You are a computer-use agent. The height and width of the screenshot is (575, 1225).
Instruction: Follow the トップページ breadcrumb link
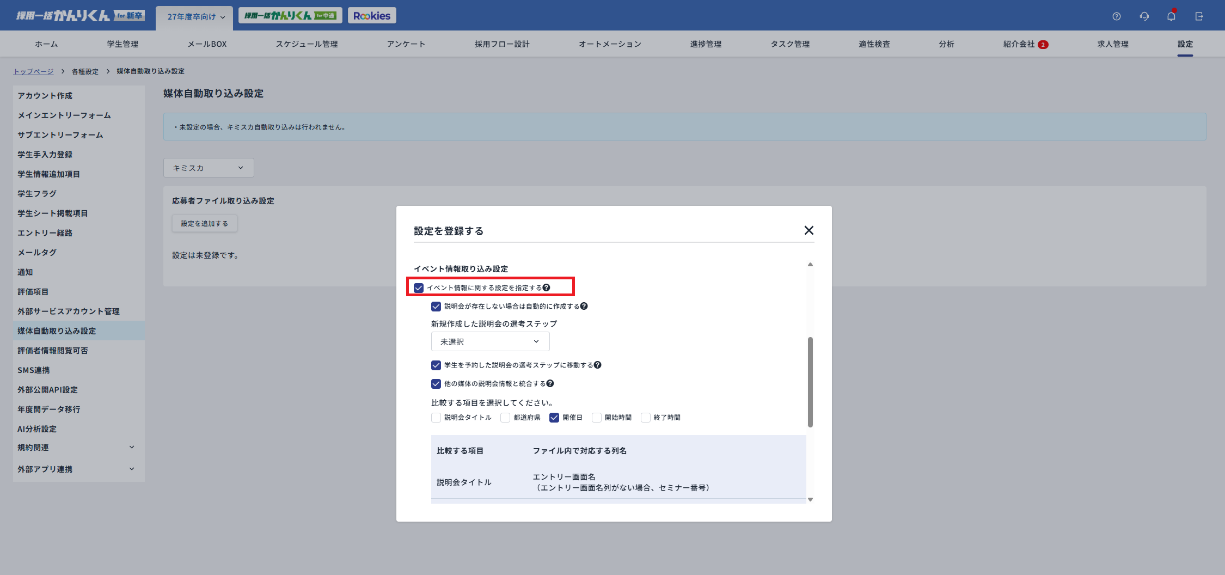click(33, 71)
